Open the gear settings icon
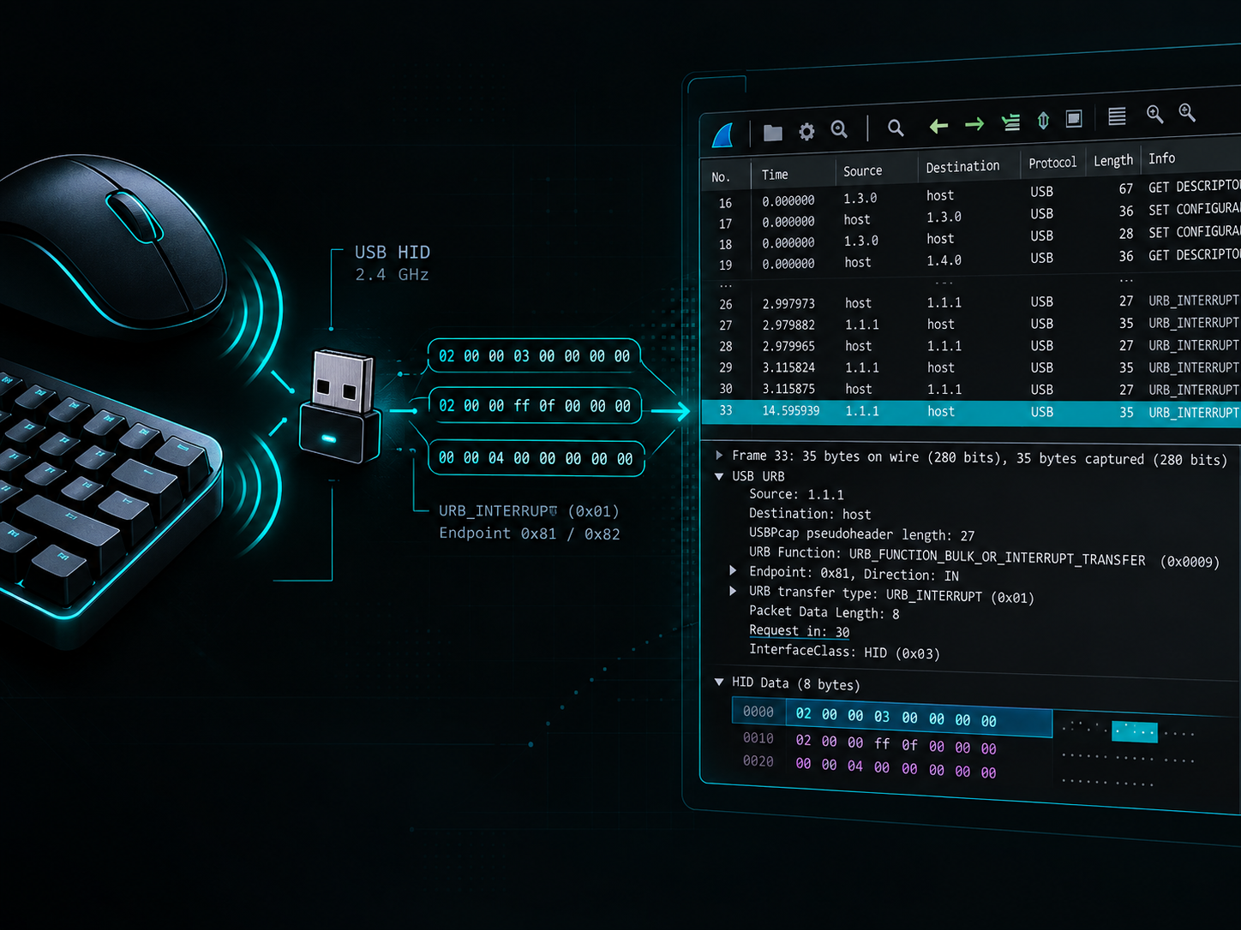Image resolution: width=1241 pixels, height=930 pixels. (x=806, y=131)
